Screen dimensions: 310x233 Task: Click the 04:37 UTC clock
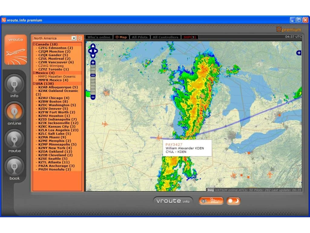293,37
